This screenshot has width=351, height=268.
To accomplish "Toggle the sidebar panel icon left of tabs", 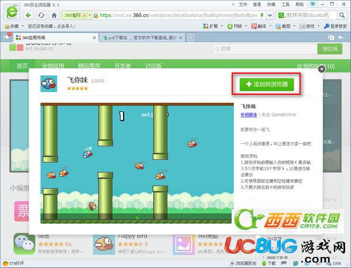I will [x=6, y=37].
